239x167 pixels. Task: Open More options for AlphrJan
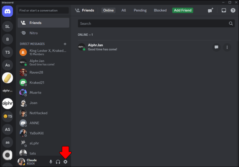click(227, 47)
